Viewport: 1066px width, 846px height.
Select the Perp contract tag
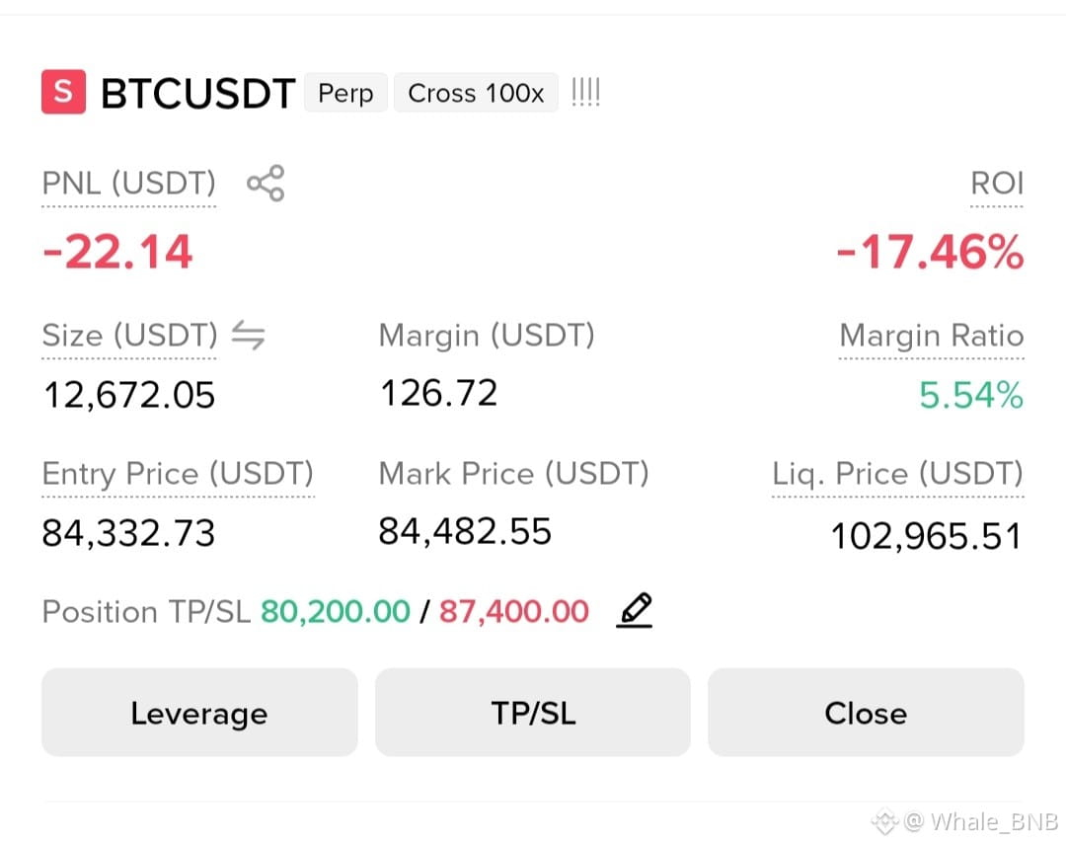(x=345, y=93)
